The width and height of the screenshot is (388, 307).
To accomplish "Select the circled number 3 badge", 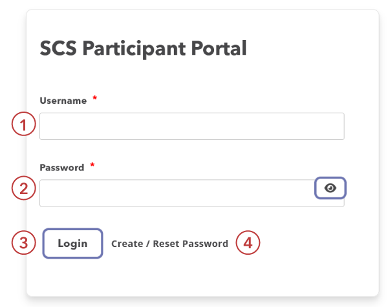I will point(23,243).
